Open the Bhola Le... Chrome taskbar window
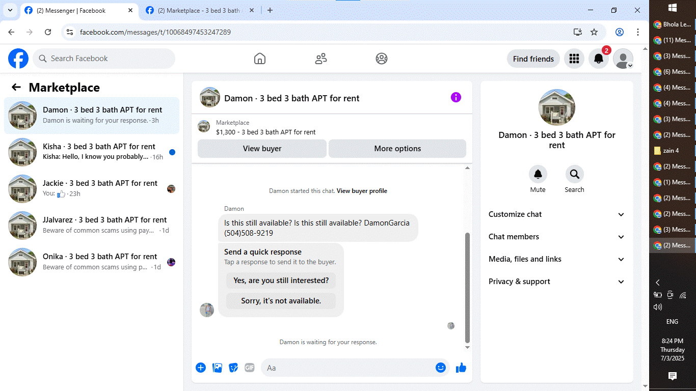The height and width of the screenshot is (391, 696). (673, 24)
